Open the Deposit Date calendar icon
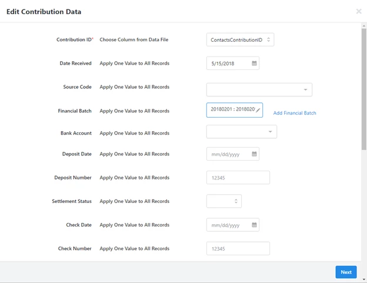The width and height of the screenshot is (367, 283). (254, 154)
